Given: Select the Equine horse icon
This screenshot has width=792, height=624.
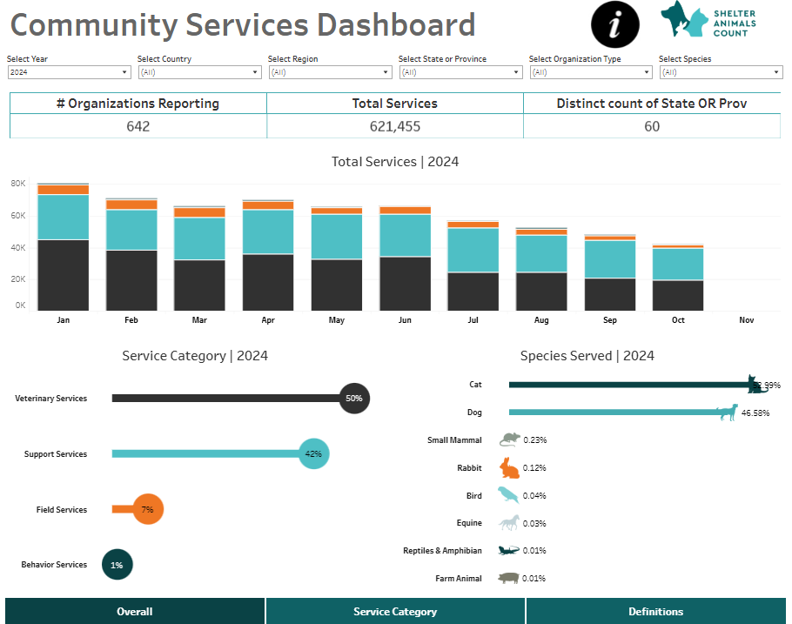Looking at the screenshot, I should coord(508,522).
